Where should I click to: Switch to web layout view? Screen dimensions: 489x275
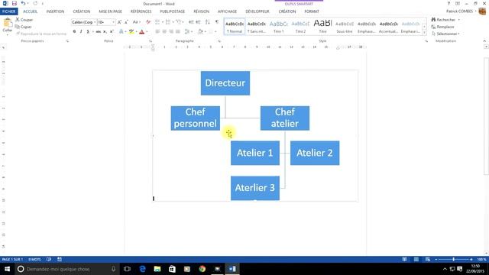428,259
